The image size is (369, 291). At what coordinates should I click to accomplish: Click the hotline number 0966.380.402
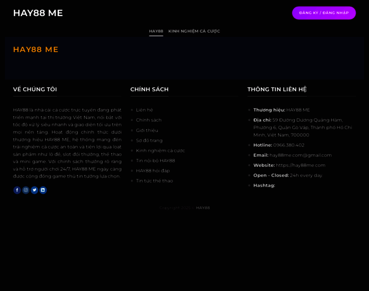[x=289, y=145]
